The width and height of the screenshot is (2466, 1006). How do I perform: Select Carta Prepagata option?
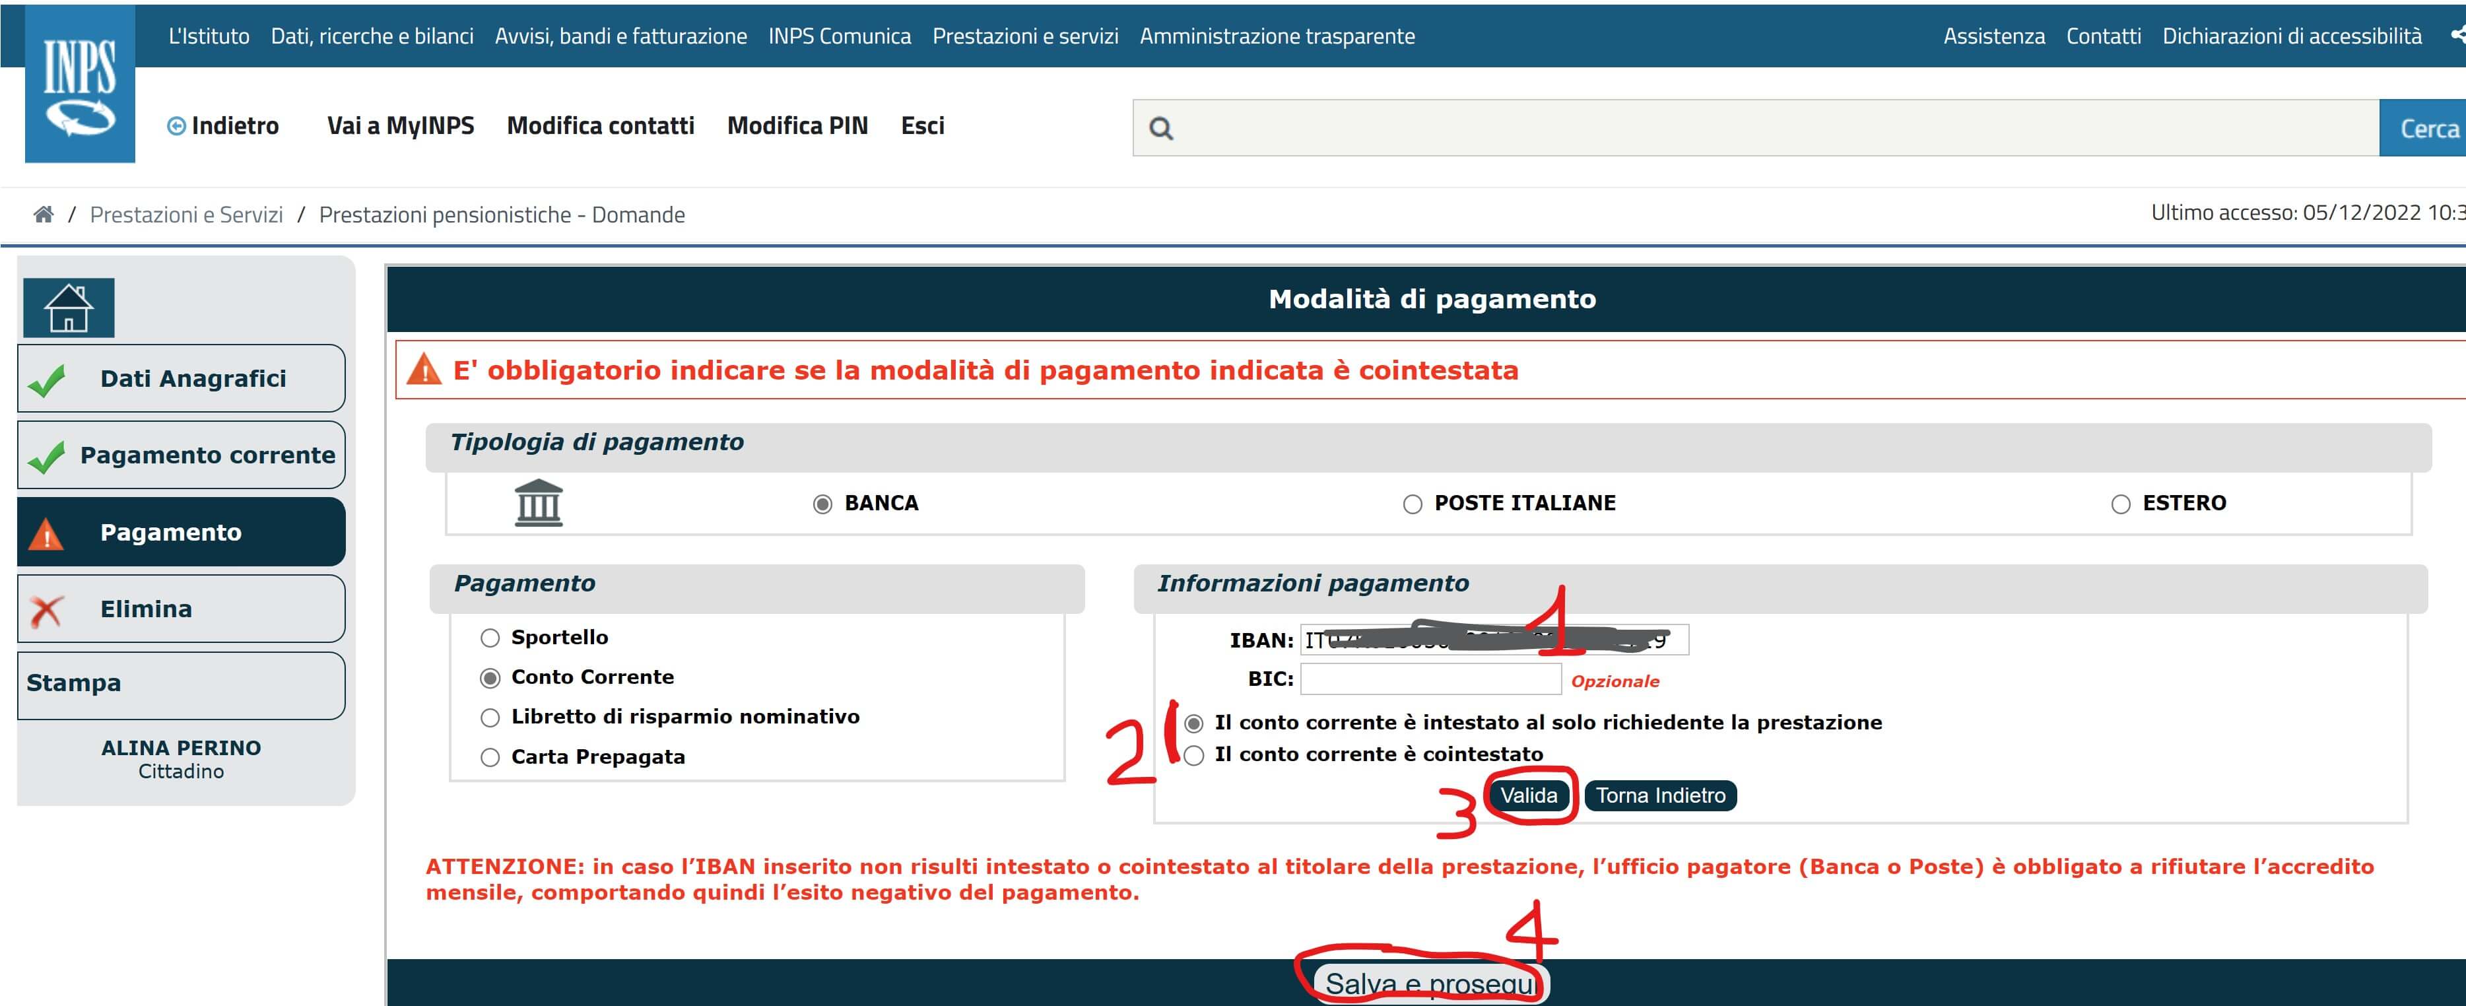[x=490, y=758]
